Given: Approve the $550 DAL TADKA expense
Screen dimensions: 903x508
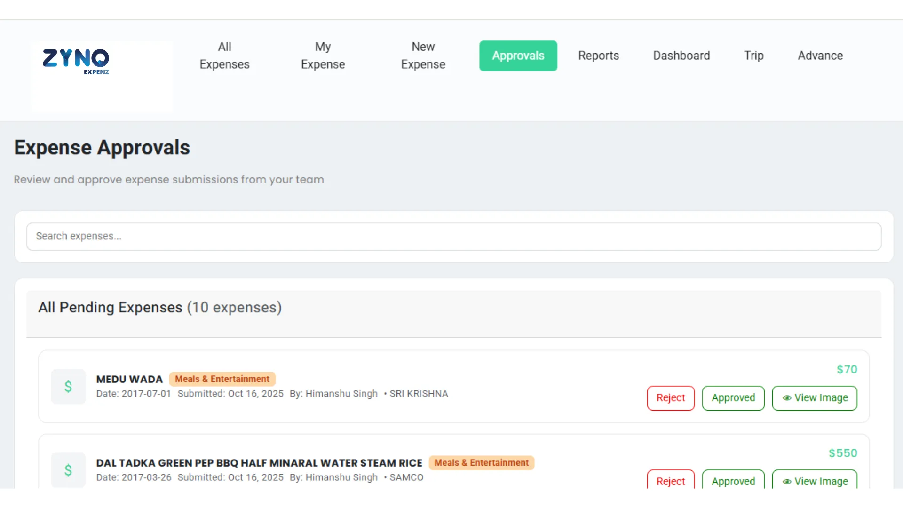Looking at the screenshot, I should 733,480.
